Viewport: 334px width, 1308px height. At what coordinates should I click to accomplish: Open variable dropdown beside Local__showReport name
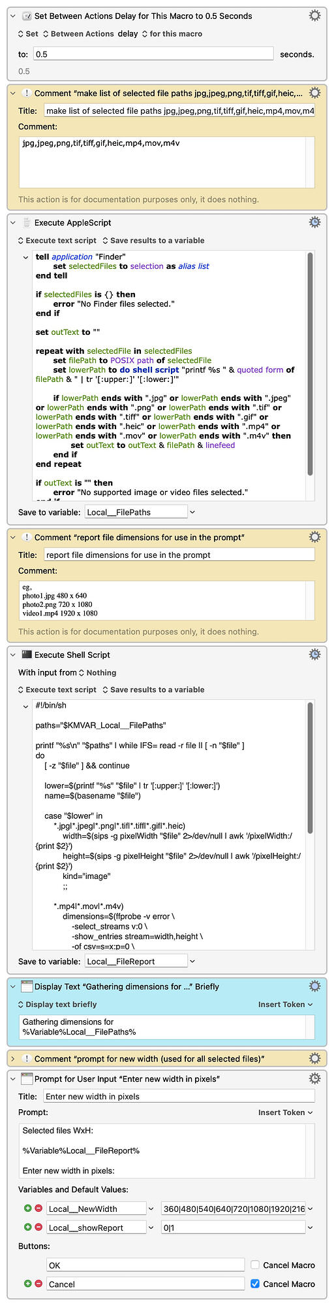pos(151,1228)
